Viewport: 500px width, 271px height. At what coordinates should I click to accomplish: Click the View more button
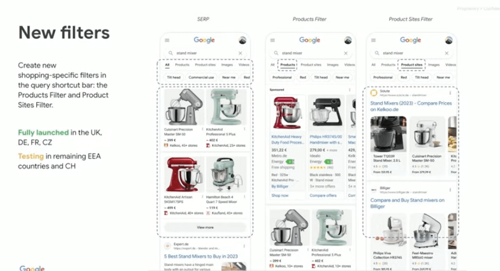tap(205, 228)
